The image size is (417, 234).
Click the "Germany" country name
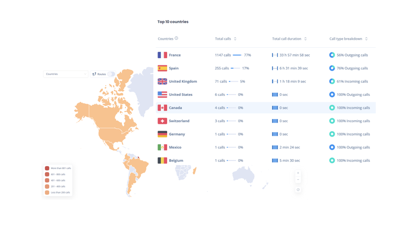click(x=177, y=134)
